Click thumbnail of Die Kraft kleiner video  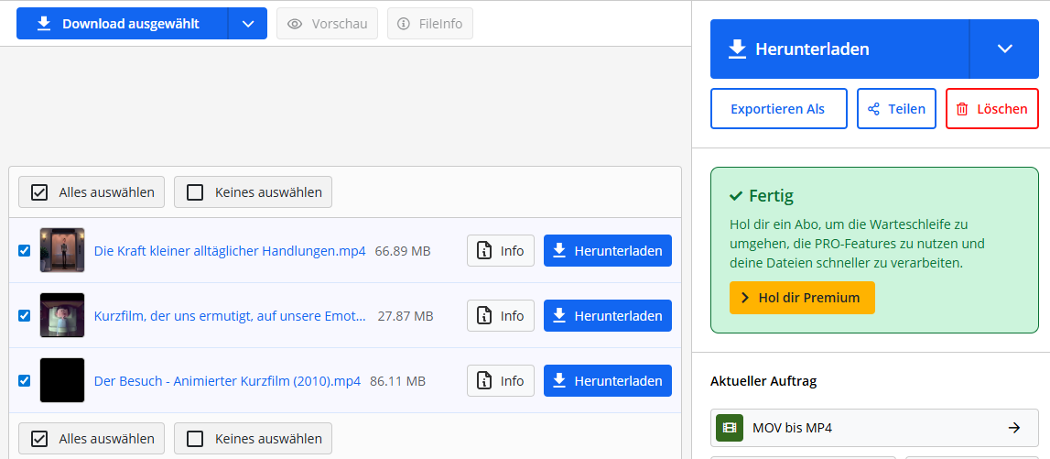pyautogui.click(x=62, y=250)
